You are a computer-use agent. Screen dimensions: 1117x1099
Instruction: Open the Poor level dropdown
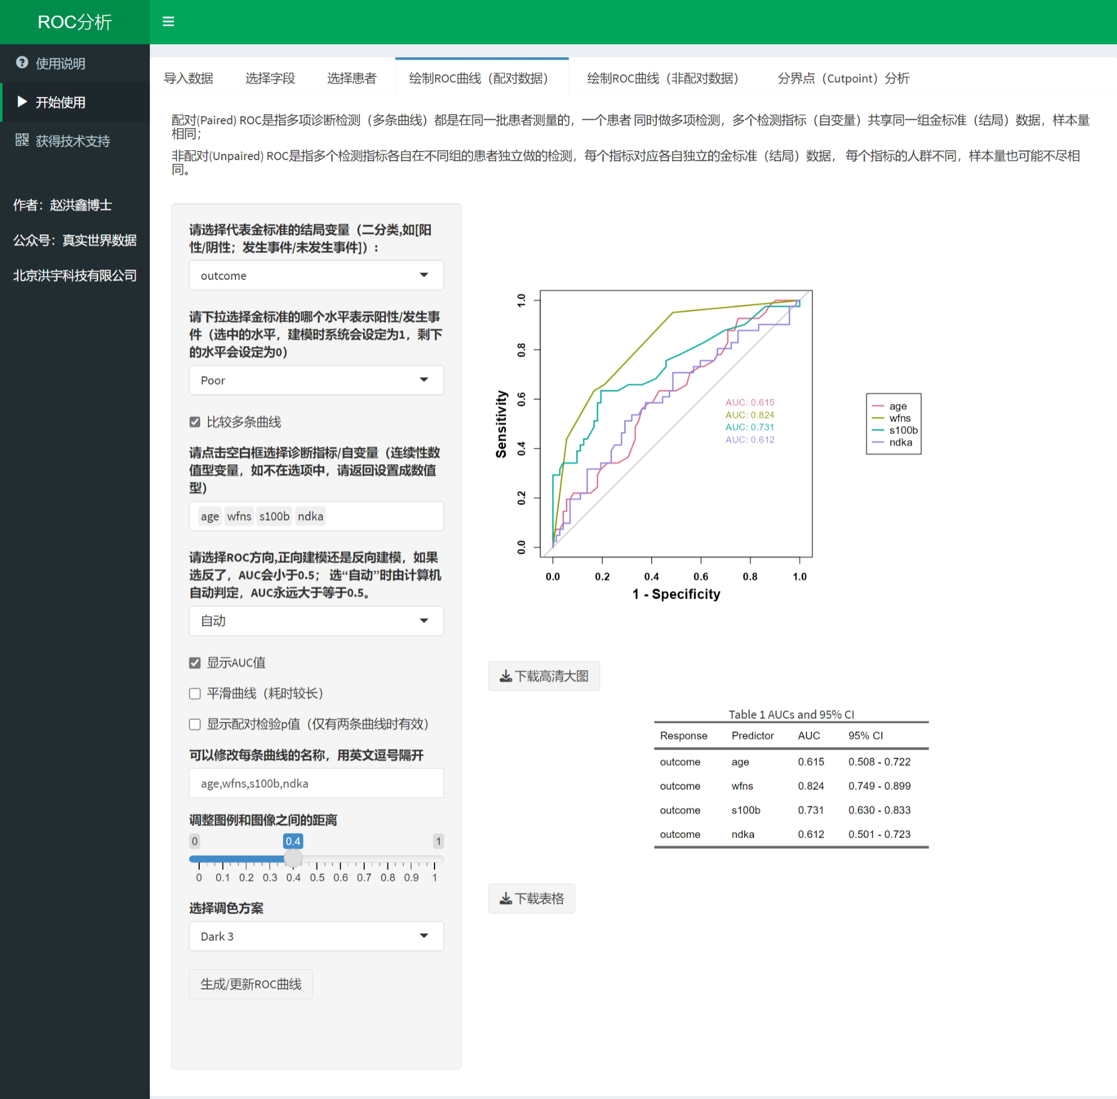(x=317, y=380)
